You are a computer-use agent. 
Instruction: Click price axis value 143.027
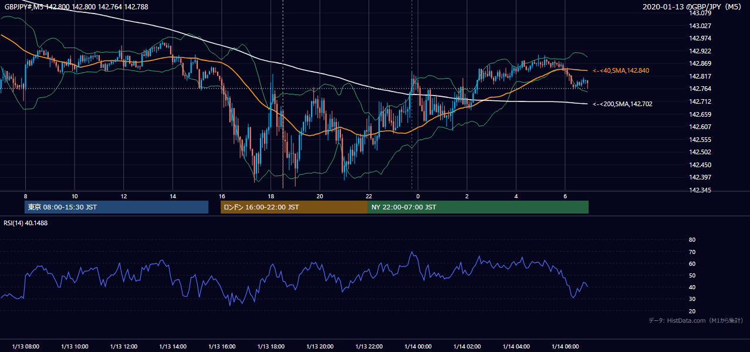pos(700,26)
